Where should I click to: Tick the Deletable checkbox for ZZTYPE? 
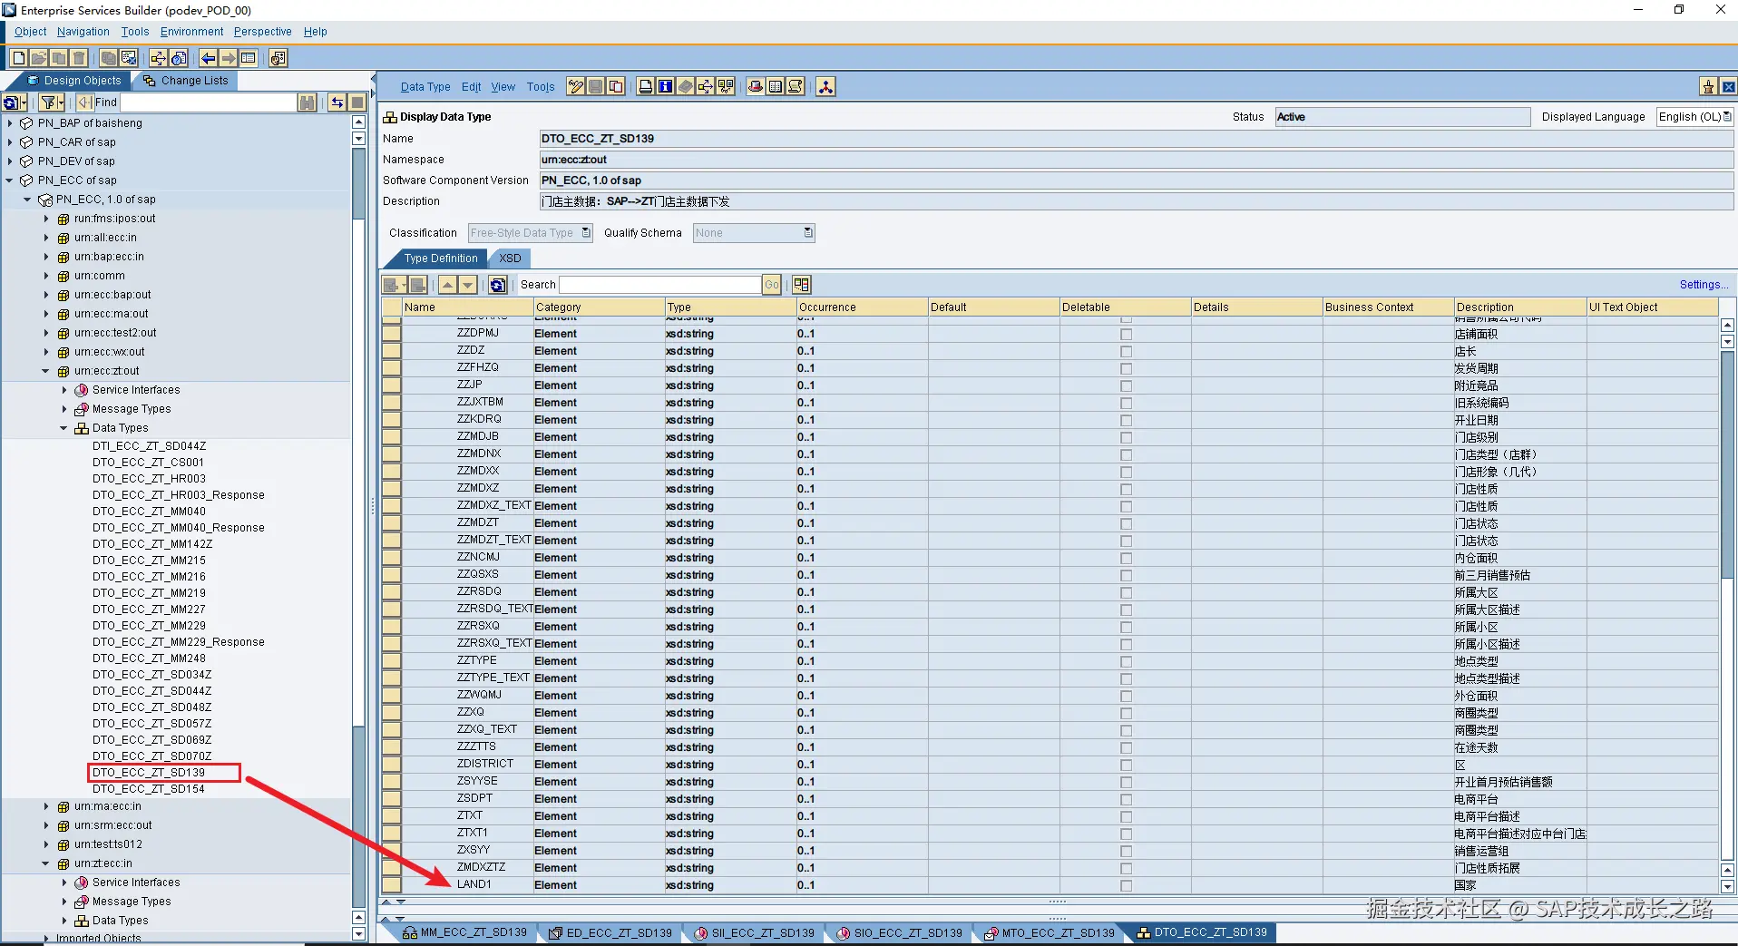coord(1126,662)
